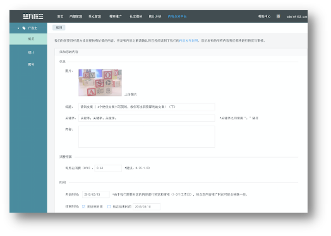Viewport: 331px width, 236px height.
Task: Click into the 标题 input field
Action: click(x=147, y=107)
